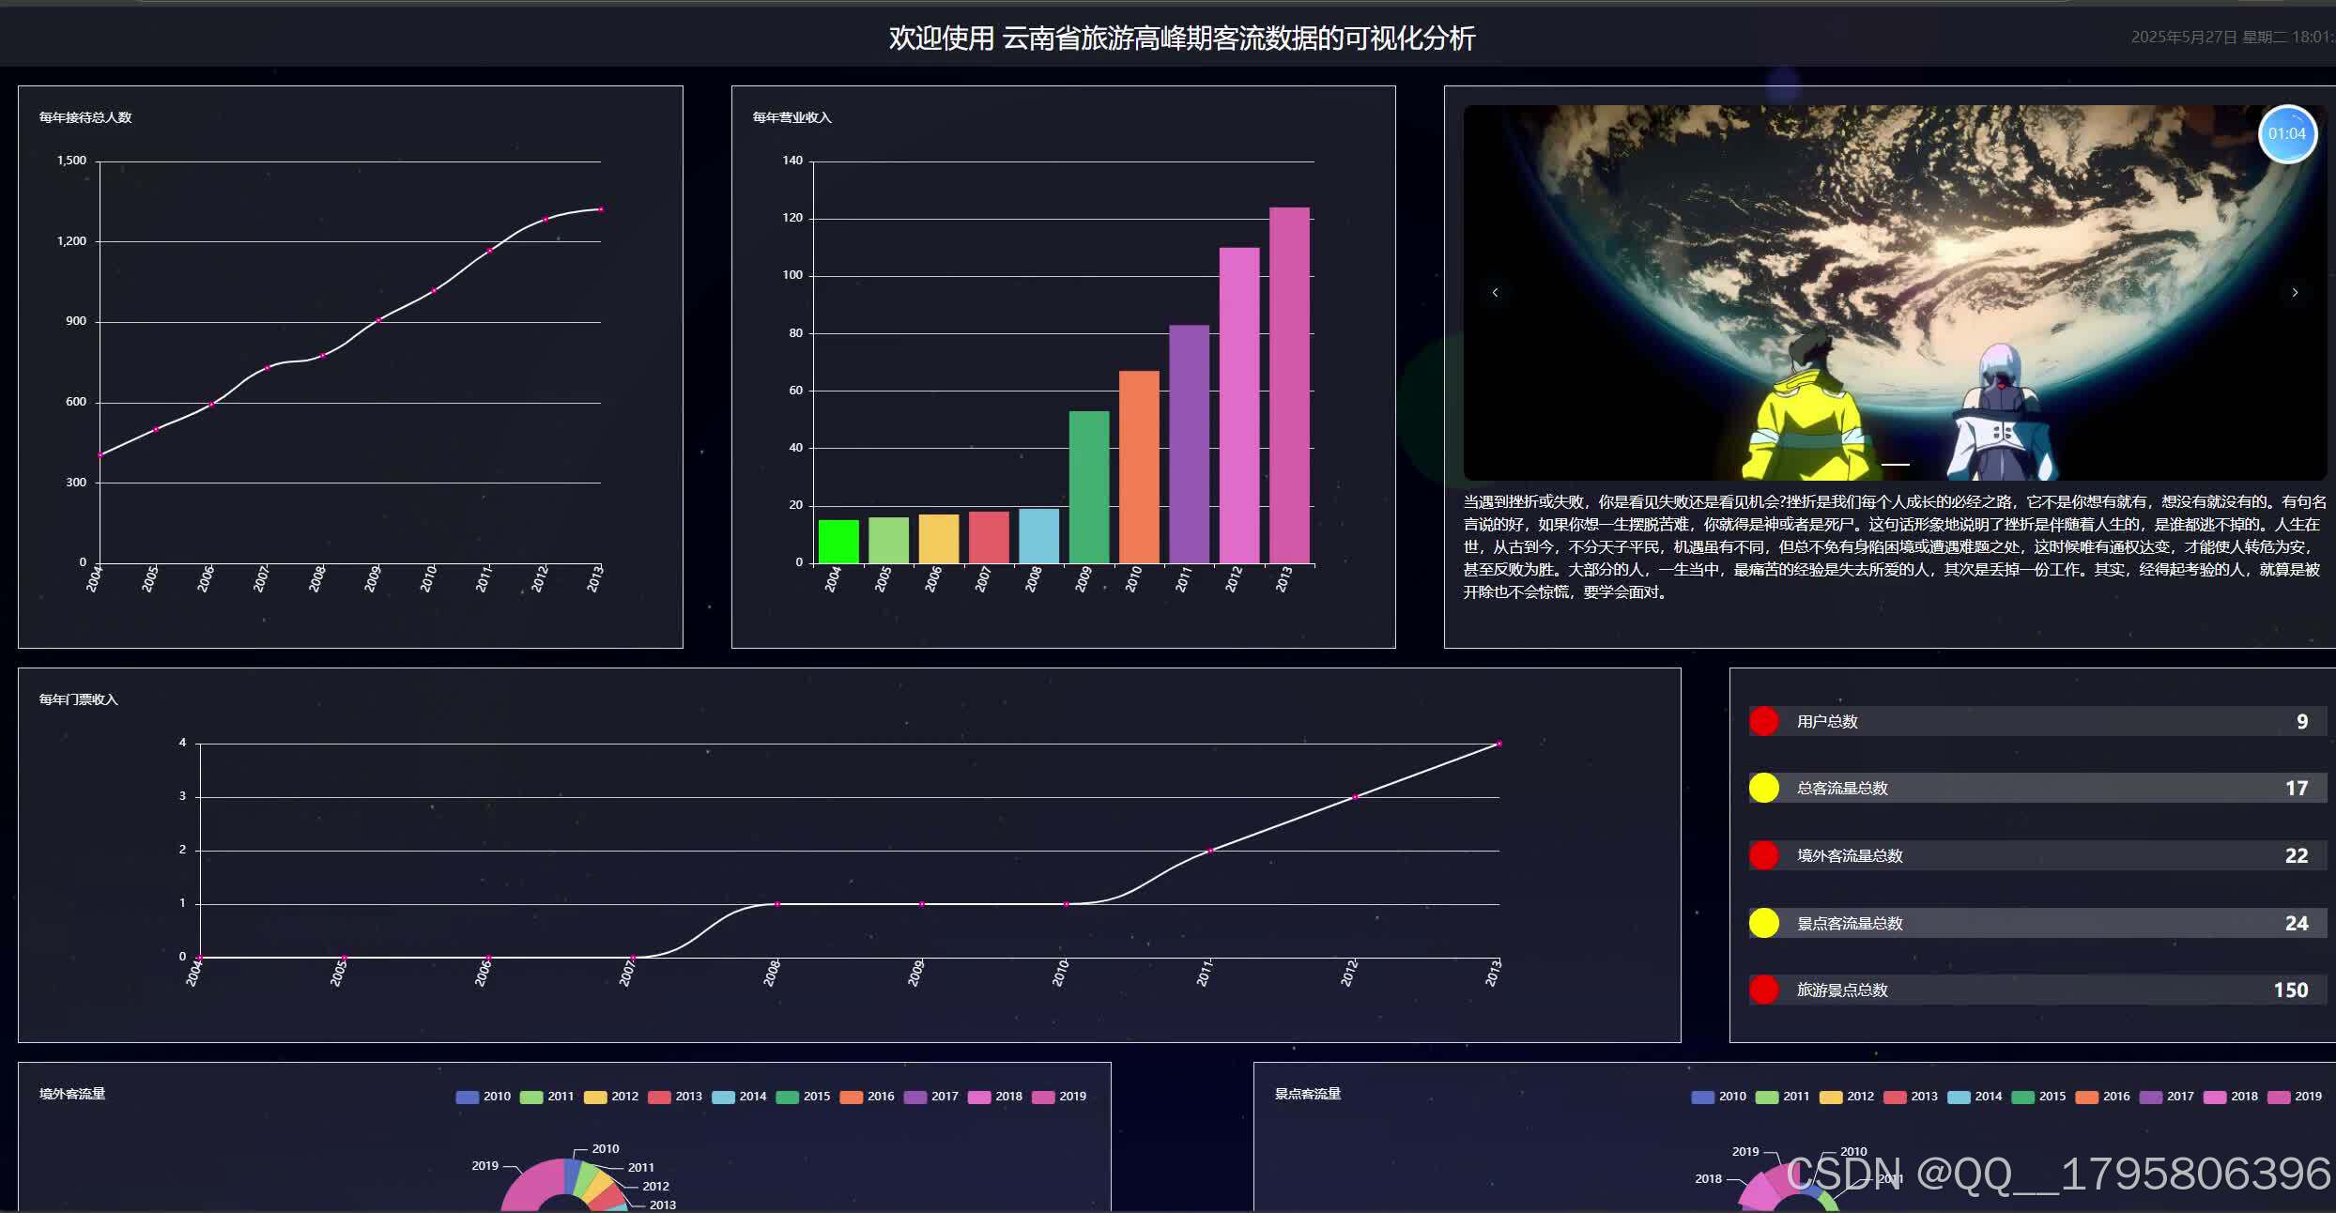Click the carousel slide indicator dash
2336x1213 pixels.
pyautogui.click(x=1895, y=464)
